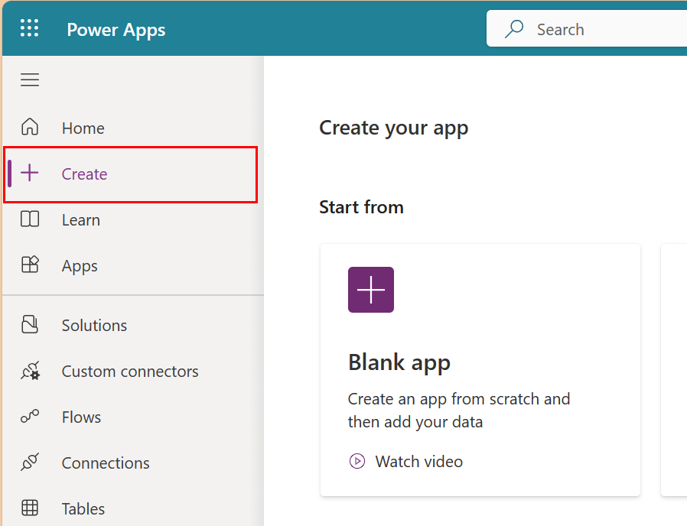Open the Tables section
The width and height of the screenshot is (687, 526).
[83, 508]
